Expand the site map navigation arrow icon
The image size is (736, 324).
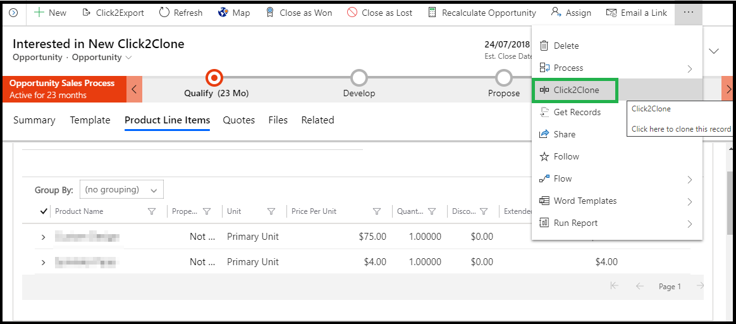point(14,13)
